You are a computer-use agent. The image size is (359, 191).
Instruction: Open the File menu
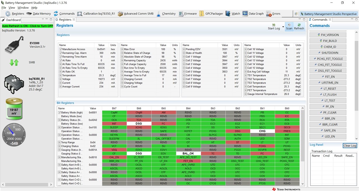pos(4,8)
